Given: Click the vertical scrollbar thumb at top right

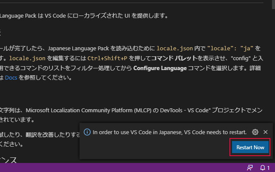Looking at the screenshot, I should (x=273, y=4).
